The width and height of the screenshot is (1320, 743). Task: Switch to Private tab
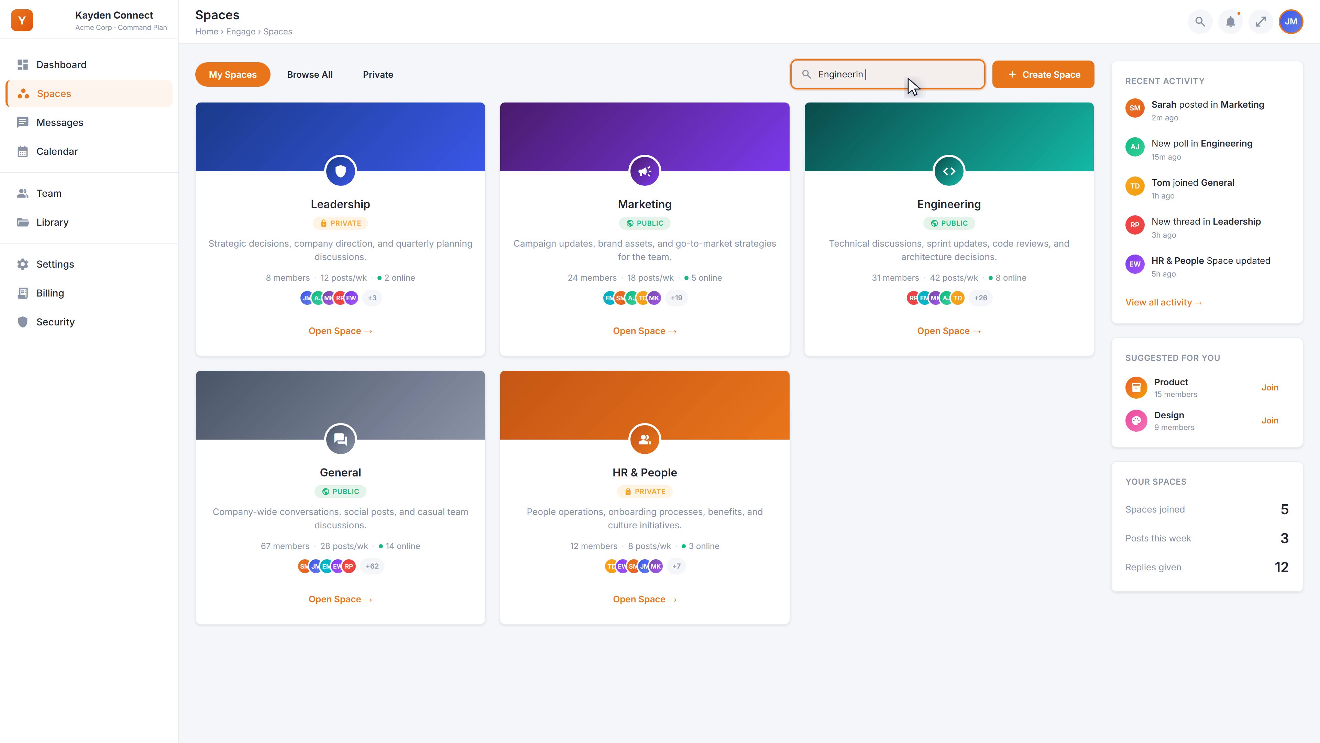click(x=378, y=74)
